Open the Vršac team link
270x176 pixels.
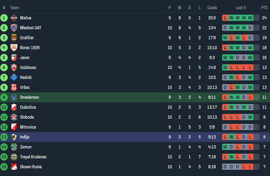pyautogui.click(x=26, y=87)
